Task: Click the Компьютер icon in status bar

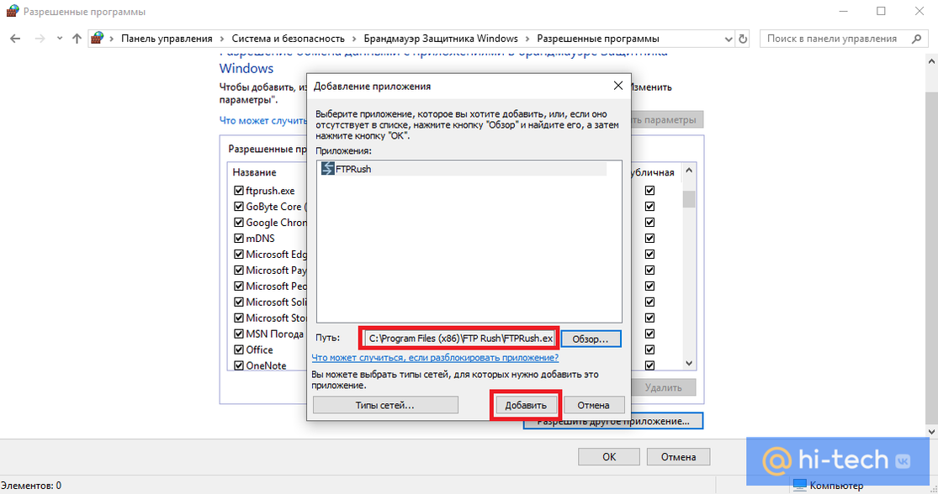Action: [798, 486]
